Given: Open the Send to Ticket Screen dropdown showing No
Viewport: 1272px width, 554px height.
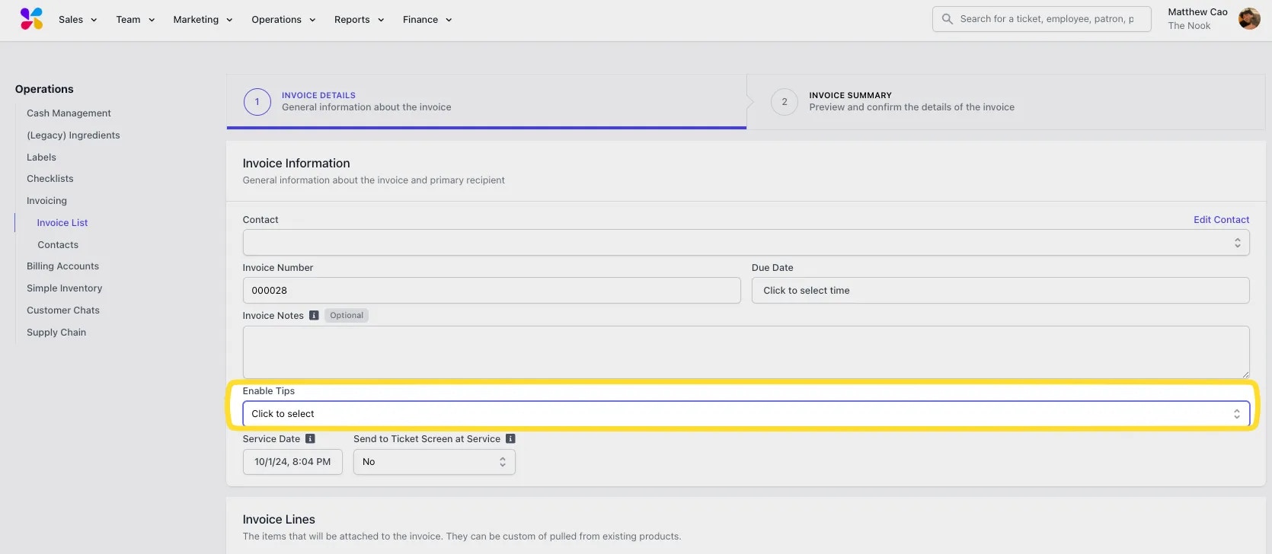Looking at the screenshot, I should 434,462.
